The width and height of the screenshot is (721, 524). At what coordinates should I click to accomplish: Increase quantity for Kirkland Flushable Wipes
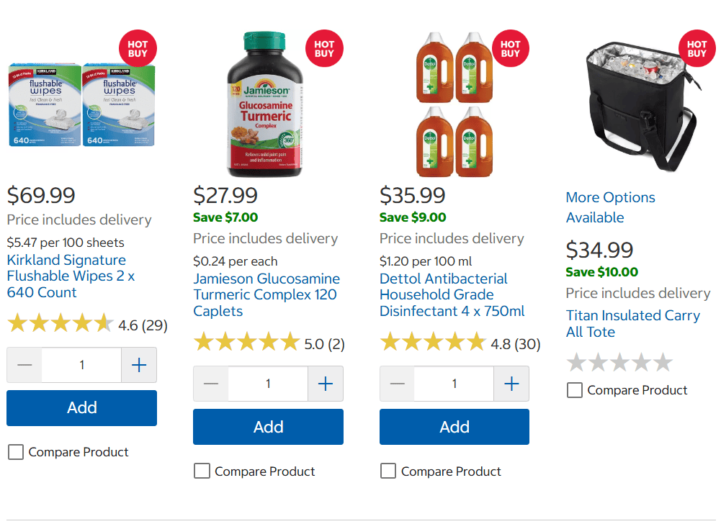139,365
